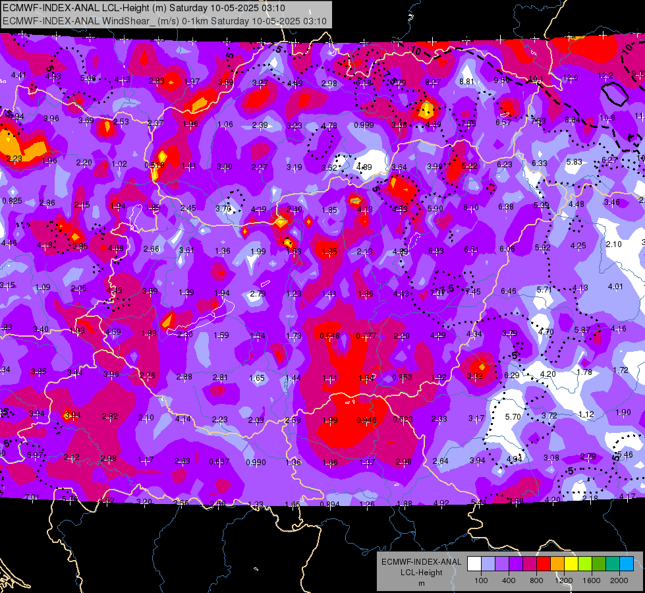Screen dimensions: 645x593
Task: Click the wind shear value 10.8
Action: click(607, 118)
